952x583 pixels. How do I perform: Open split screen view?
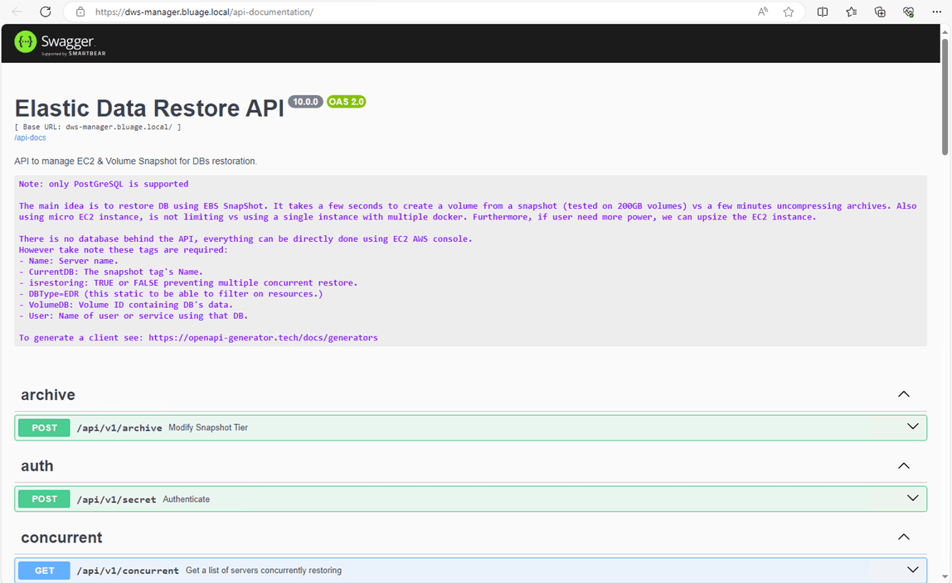[x=822, y=12]
